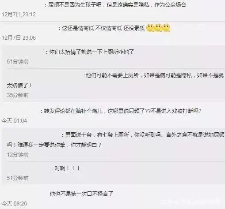Click the 35分钟前 timestamp
The image size is (225, 209).
18,95
